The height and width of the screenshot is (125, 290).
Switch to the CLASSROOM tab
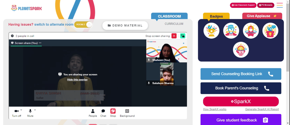click(x=169, y=16)
